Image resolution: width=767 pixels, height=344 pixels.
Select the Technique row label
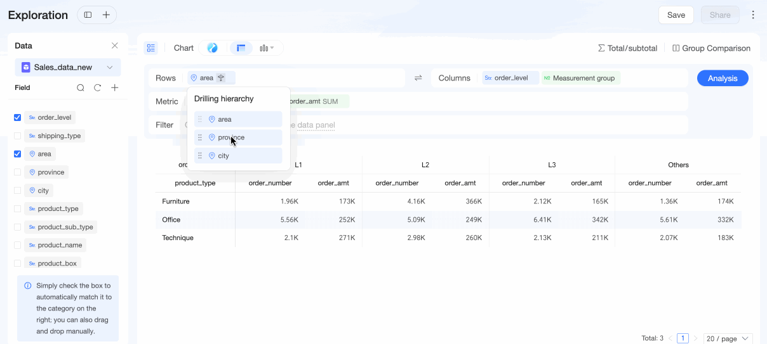178,238
